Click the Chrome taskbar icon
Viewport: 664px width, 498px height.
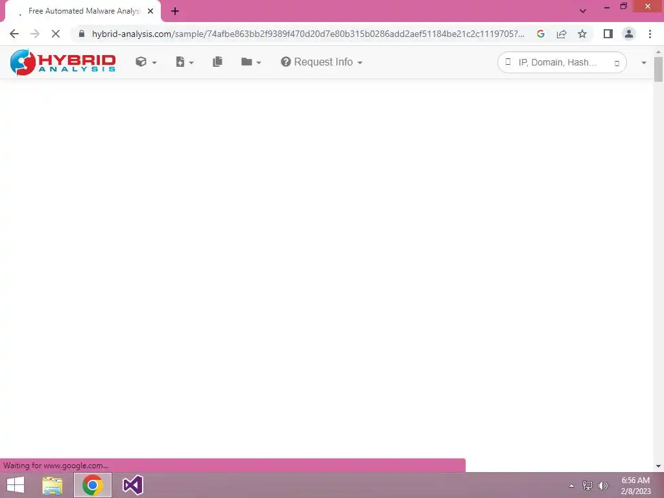pos(93,485)
